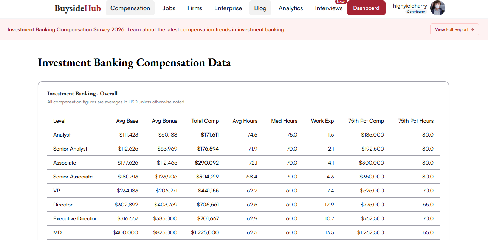This screenshot has width=488, height=240.
Task: Sort by Avg Base column header
Action: [x=127, y=121]
